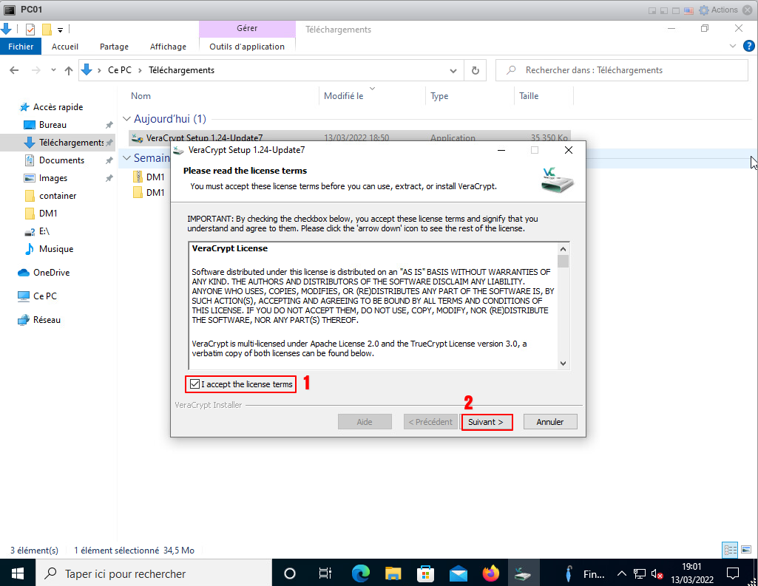
Task: Open Microsoft Edge from the taskbar
Action: click(x=360, y=573)
